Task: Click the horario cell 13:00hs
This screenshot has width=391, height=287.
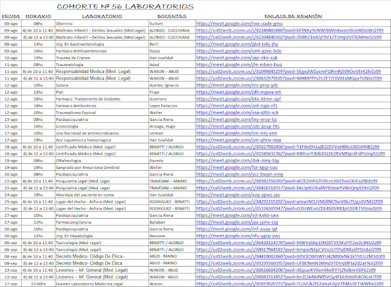Action: [38, 284]
